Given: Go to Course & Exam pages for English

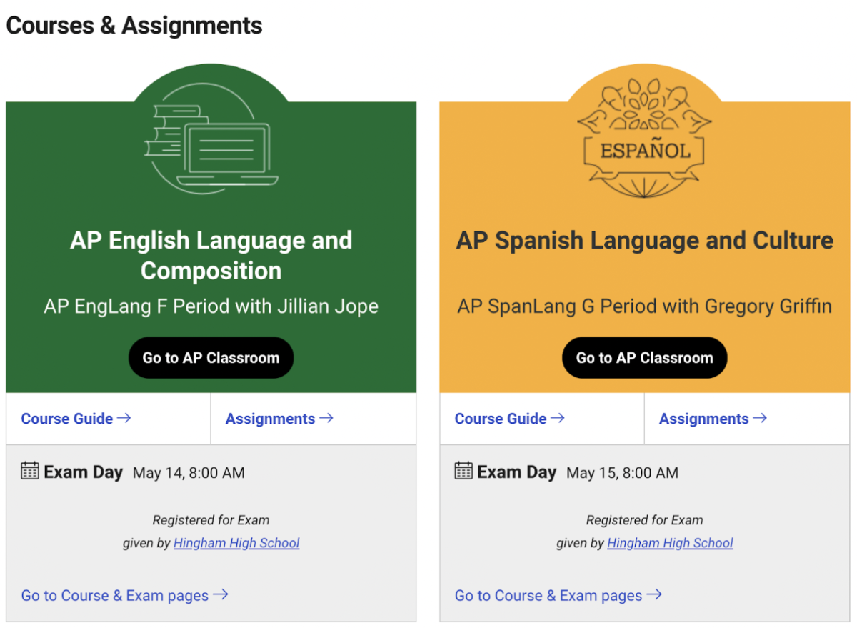Looking at the screenshot, I should tap(124, 595).
